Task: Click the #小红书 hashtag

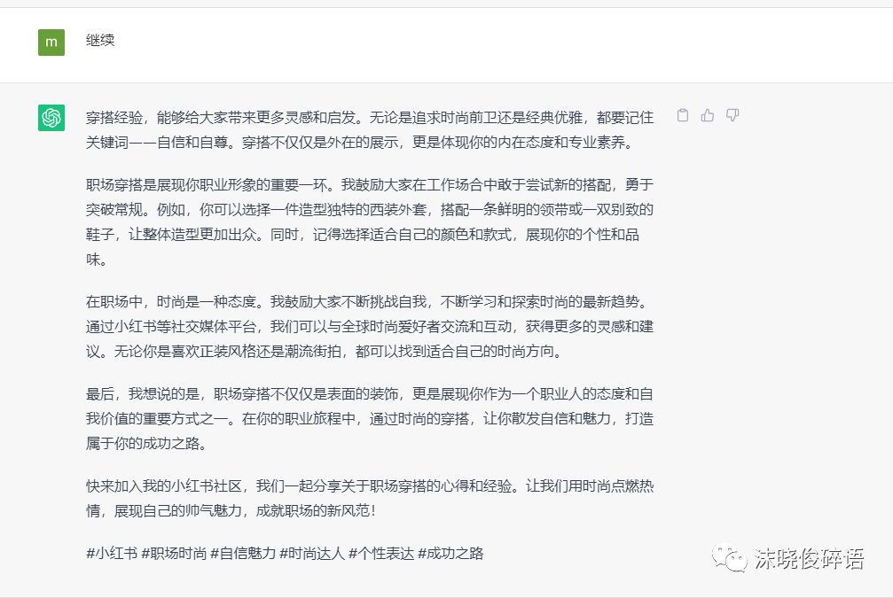Action: tap(112, 553)
